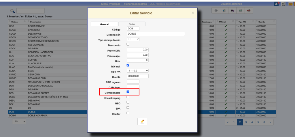Open the Tipo de imputación dropdown

[x=133, y=39]
